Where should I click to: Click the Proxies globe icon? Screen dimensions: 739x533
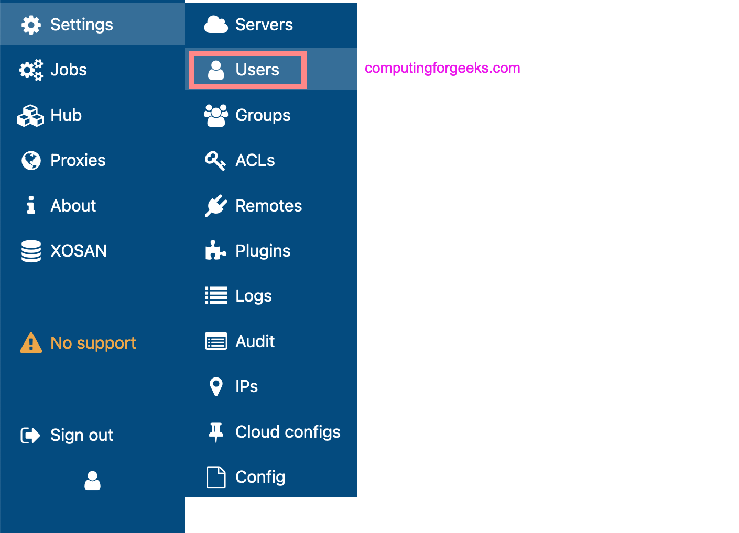pos(30,160)
